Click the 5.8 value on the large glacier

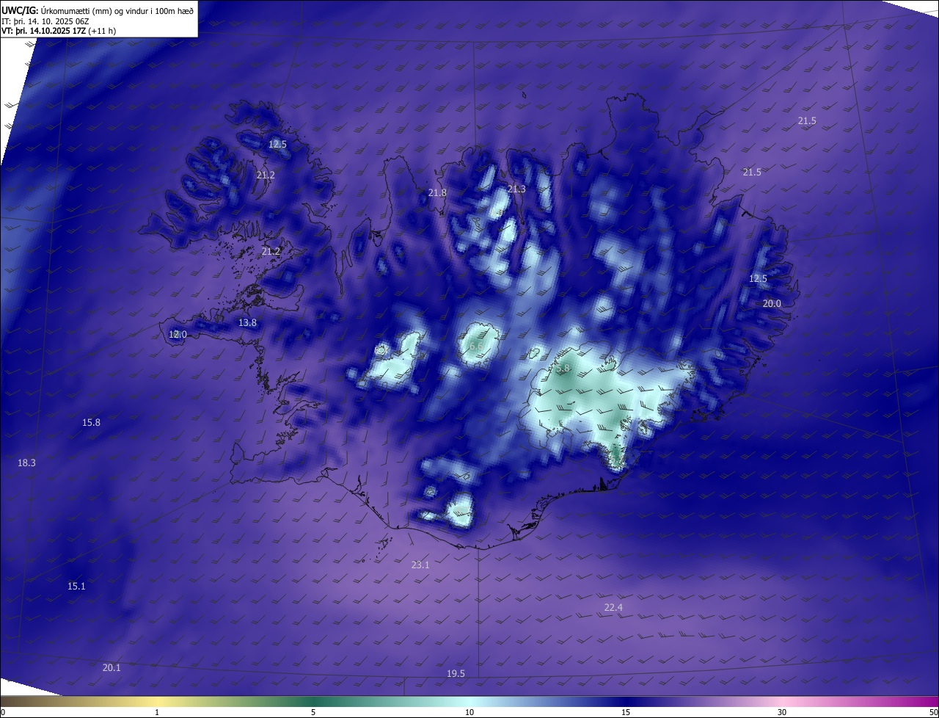563,369
